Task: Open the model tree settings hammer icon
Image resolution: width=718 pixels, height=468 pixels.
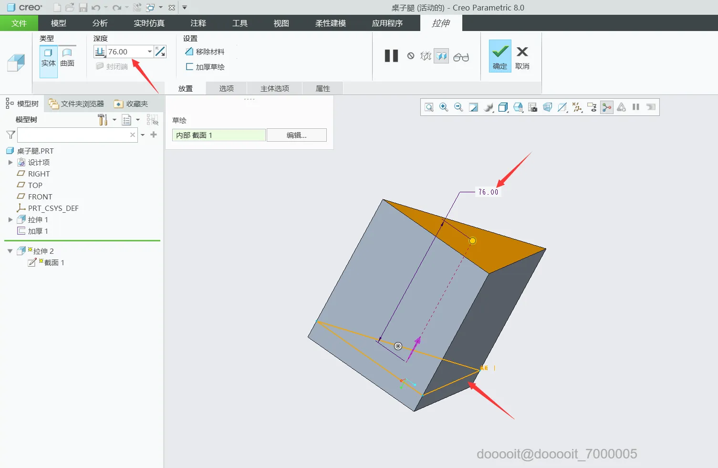Action: pyautogui.click(x=103, y=120)
